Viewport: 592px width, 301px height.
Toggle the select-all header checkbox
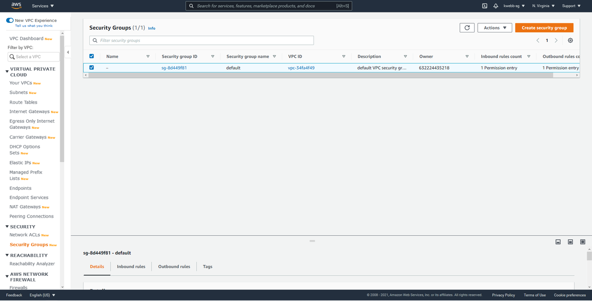[x=92, y=56]
